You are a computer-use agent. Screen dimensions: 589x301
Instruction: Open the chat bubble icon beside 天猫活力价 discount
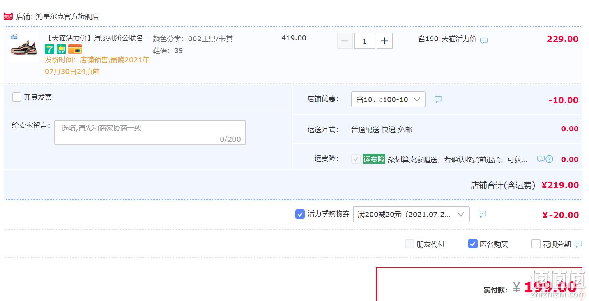click(484, 40)
